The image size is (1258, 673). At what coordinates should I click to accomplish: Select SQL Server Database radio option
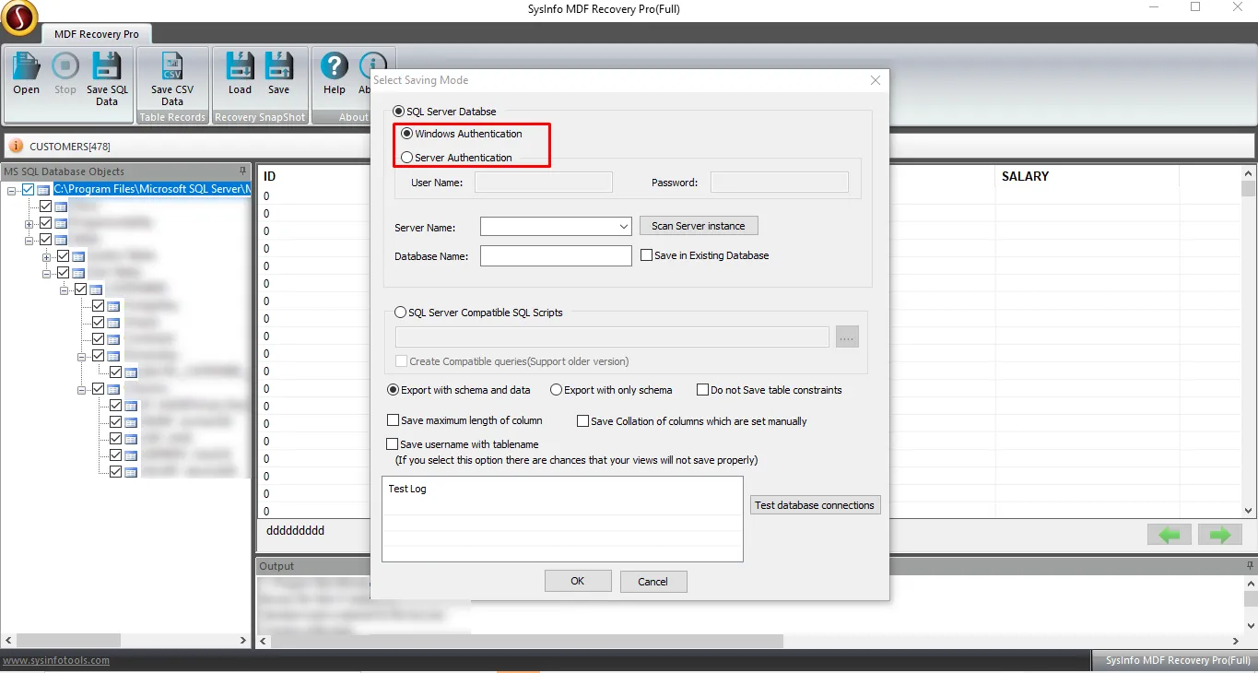400,112
